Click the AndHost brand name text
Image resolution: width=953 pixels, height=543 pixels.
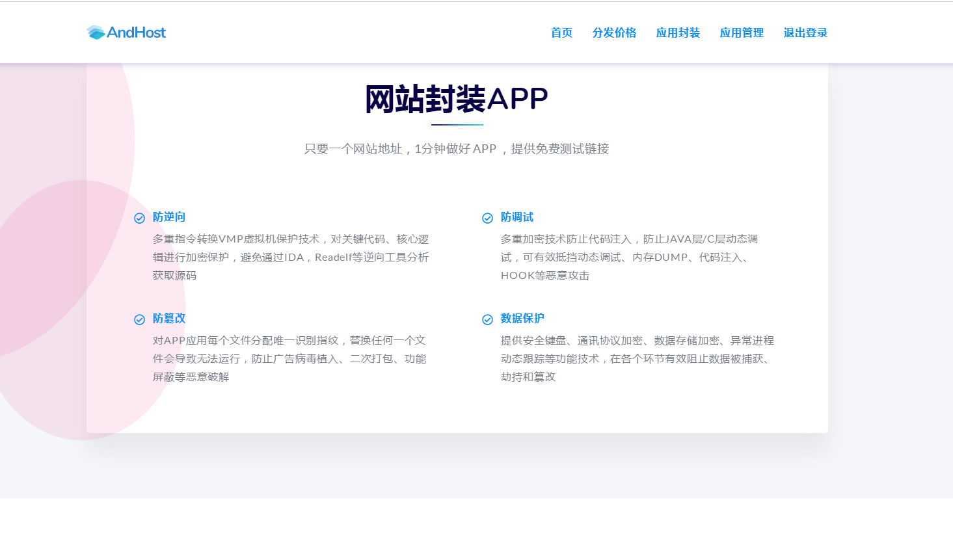click(x=136, y=33)
